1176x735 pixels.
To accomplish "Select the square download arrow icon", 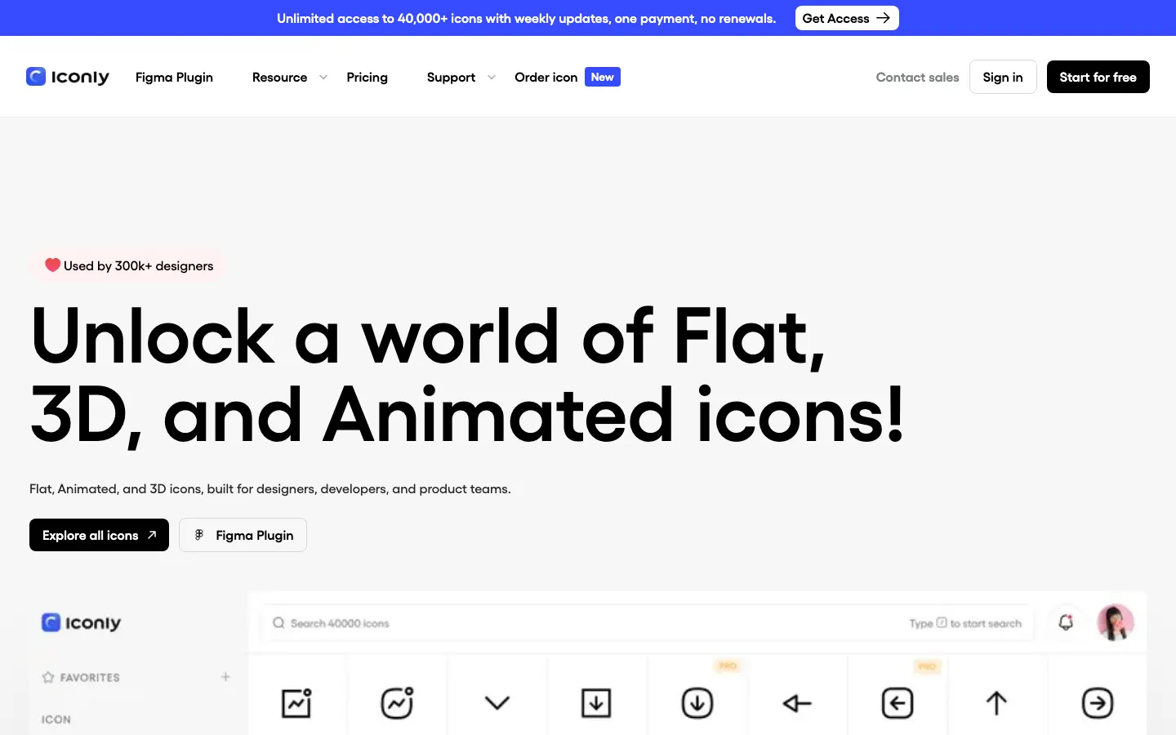I will click(x=596, y=702).
